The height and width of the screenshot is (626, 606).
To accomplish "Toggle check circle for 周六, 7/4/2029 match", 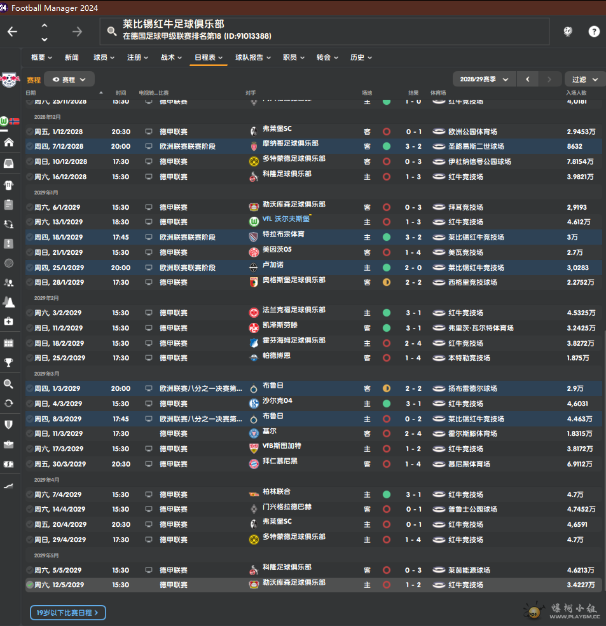I will tap(29, 494).
